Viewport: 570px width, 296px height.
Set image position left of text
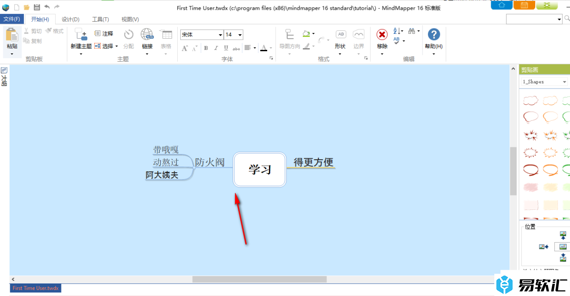tap(543, 247)
